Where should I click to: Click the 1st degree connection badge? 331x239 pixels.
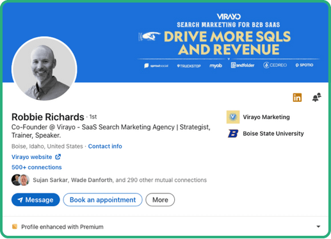point(93,117)
